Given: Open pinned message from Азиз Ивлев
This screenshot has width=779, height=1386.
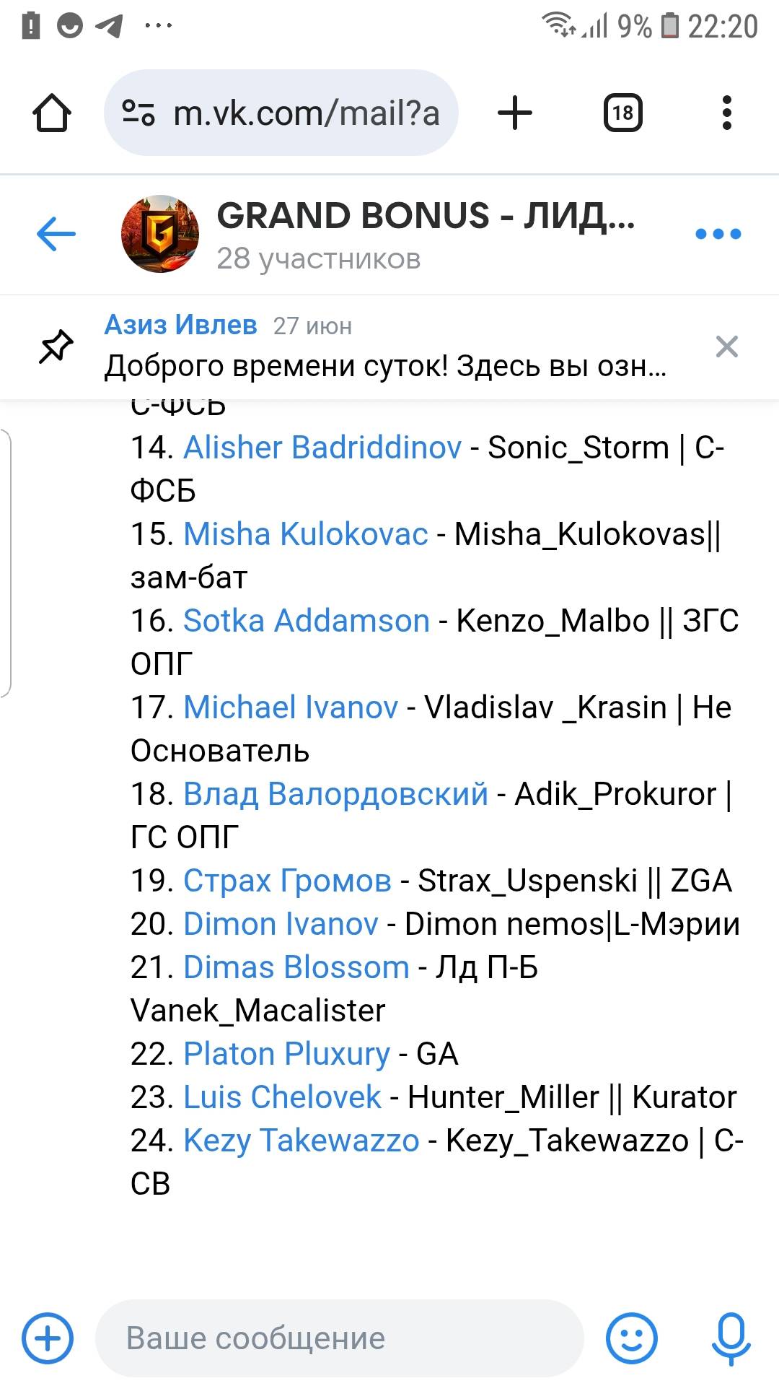Looking at the screenshot, I should [386, 347].
